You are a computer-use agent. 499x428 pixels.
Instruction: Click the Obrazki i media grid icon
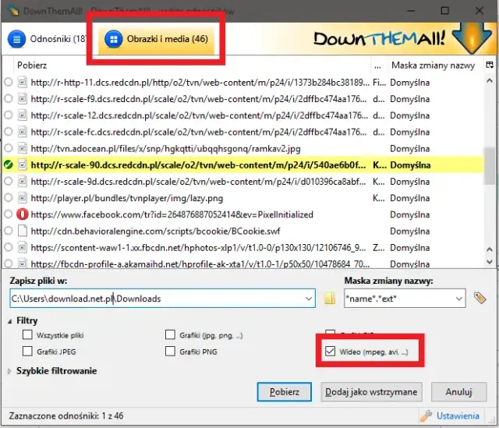pos(114,39)
